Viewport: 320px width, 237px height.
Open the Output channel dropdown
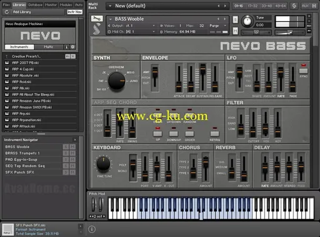coord(154,26)
